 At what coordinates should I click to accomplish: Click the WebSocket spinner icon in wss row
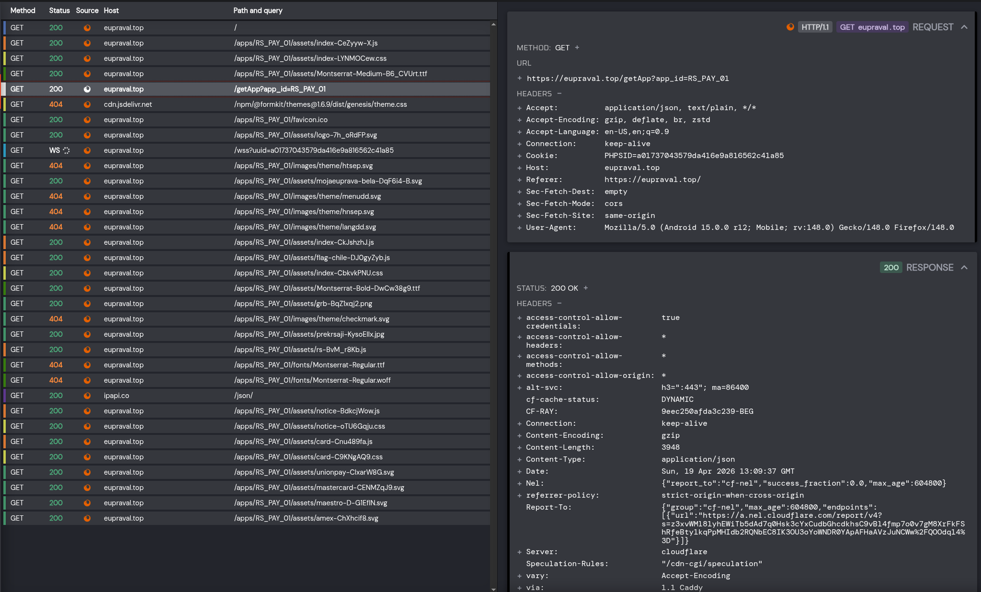tap(66, 150)
